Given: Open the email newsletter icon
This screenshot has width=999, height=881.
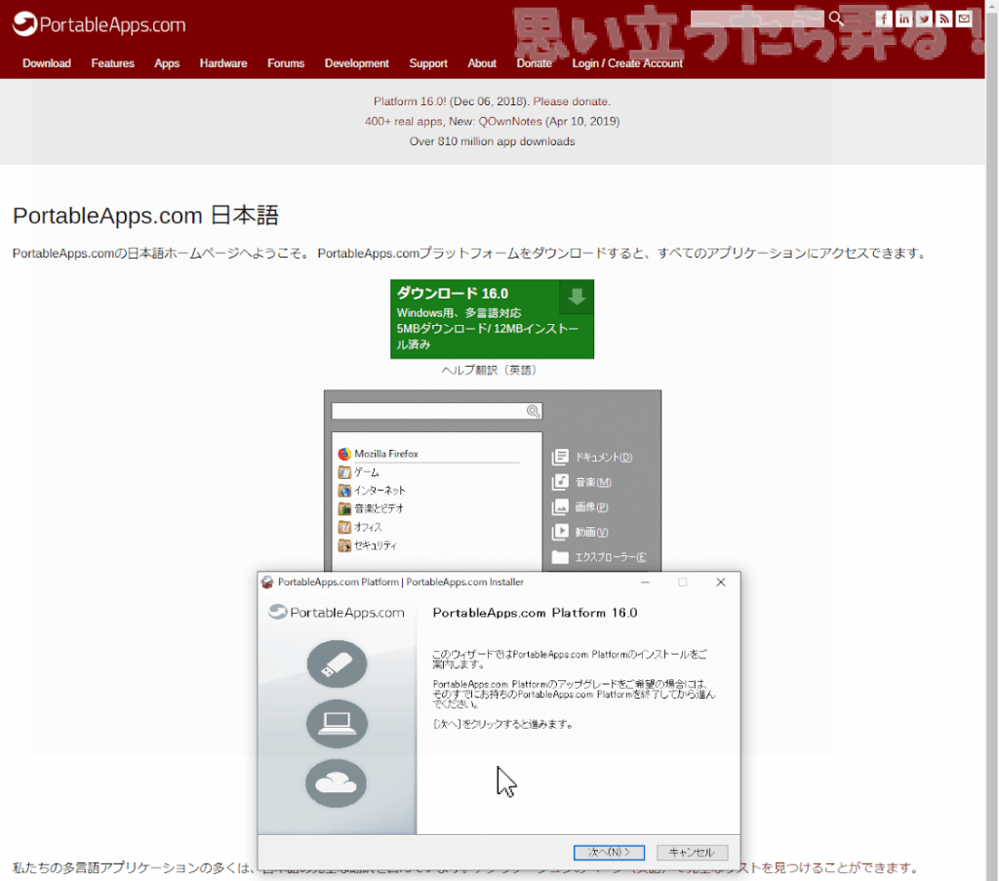Looking at the screenshot, I should [964, 19].
